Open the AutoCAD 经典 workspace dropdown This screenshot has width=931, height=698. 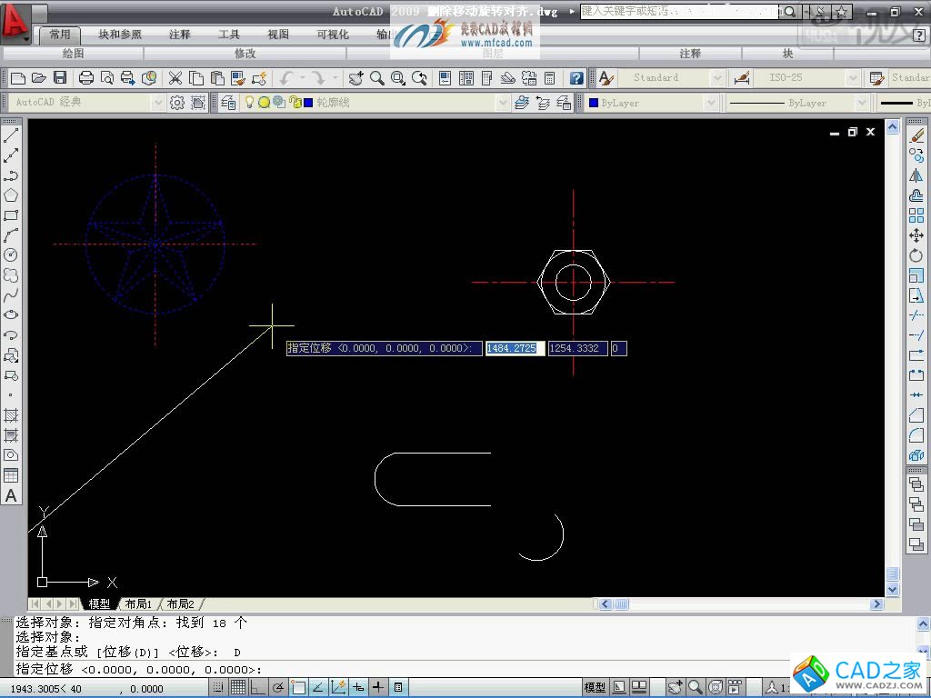tap(157, 103)
